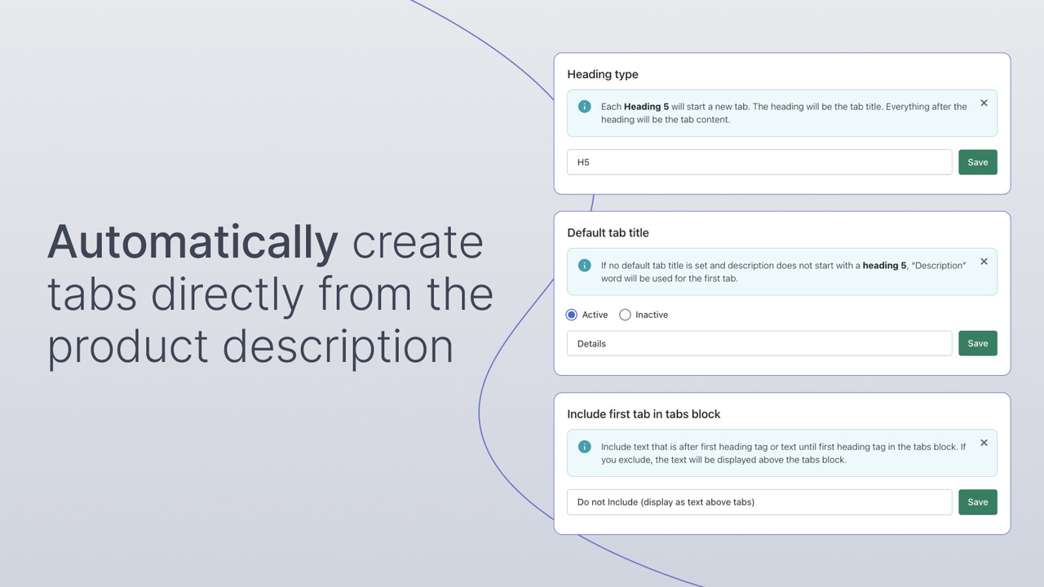Dismiss the default tab title info banner
Screen dimensions: 1044x587
[984, 262]
